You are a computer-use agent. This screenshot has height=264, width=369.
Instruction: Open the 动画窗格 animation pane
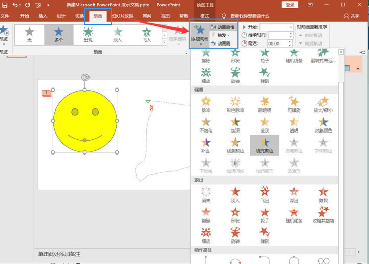pos(224,27)
